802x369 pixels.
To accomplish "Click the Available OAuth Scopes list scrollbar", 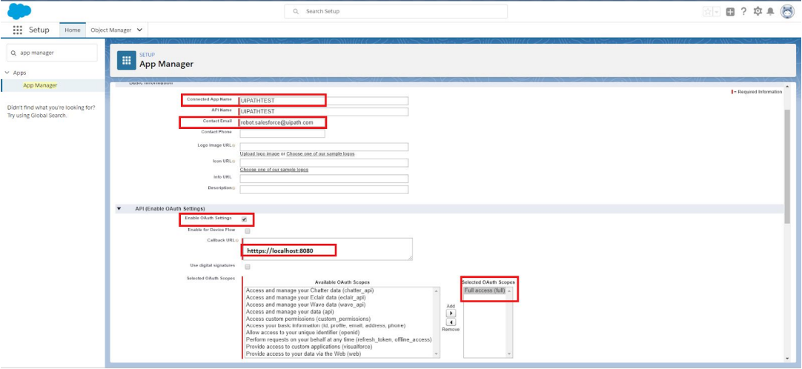I will pos(437,322).
